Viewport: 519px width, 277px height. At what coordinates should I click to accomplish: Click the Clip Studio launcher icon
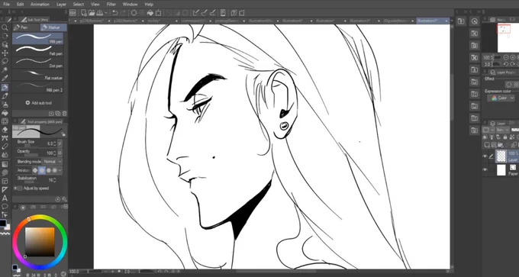(x=73, y=13)
